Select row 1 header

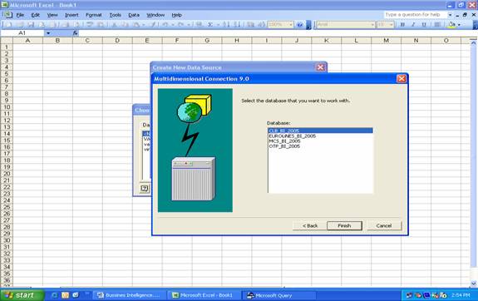pos(7,47)
